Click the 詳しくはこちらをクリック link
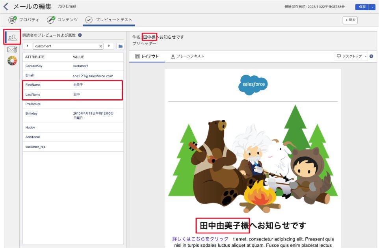 200,239
